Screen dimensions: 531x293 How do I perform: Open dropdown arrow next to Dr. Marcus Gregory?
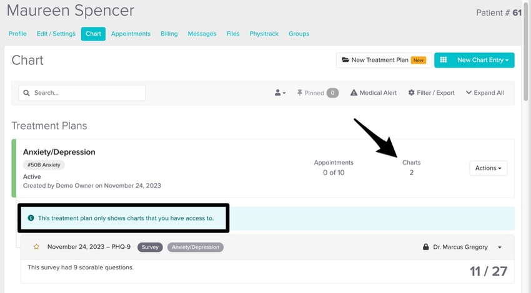(x=500, y=247)
